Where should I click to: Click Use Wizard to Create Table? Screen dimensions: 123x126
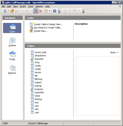click(48, 28)
